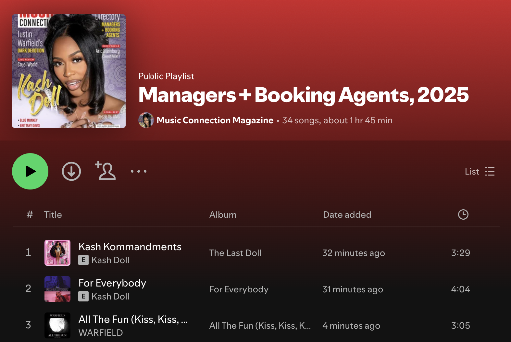Open Music Connection Magazine profile link
The image size is (511, 342).
(x=215, y=120)
